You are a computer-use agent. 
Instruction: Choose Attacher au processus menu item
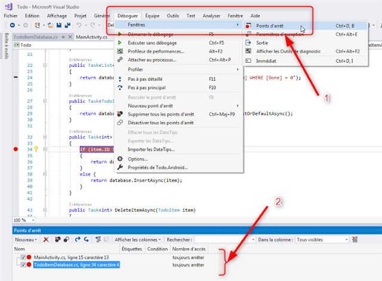point(179,60)
